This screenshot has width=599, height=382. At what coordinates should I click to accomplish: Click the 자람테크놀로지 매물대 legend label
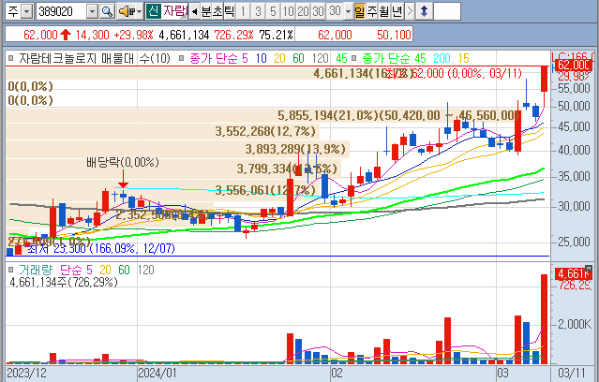coord(76,58)
